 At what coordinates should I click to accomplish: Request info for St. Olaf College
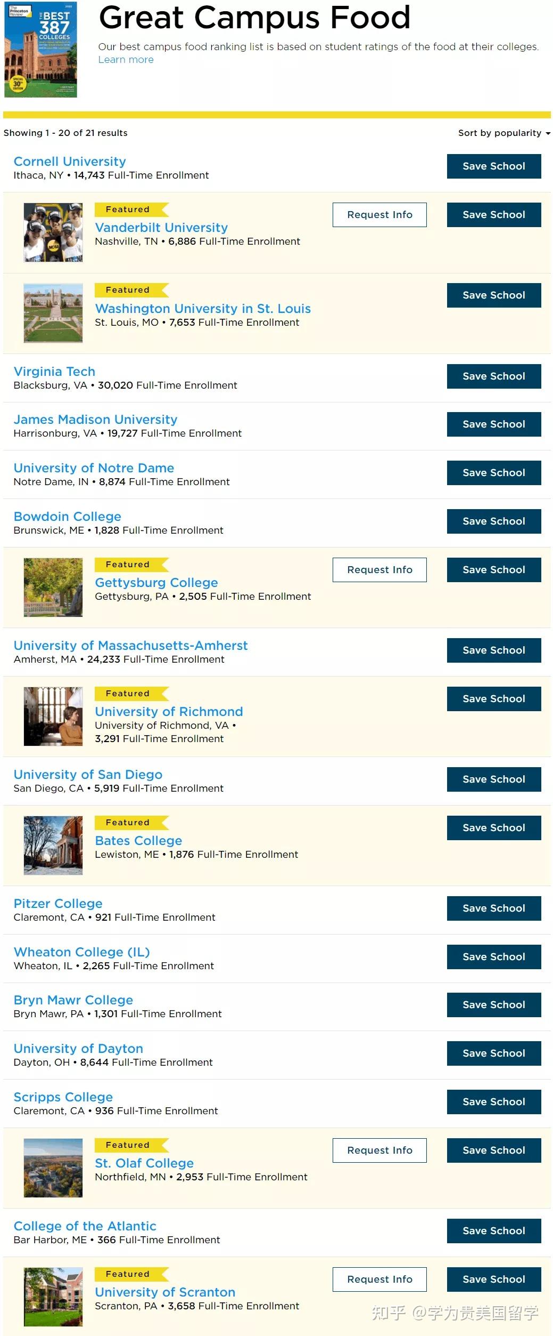379,1150
